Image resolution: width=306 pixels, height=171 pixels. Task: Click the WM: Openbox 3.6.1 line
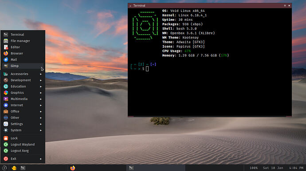click(188, 33)
